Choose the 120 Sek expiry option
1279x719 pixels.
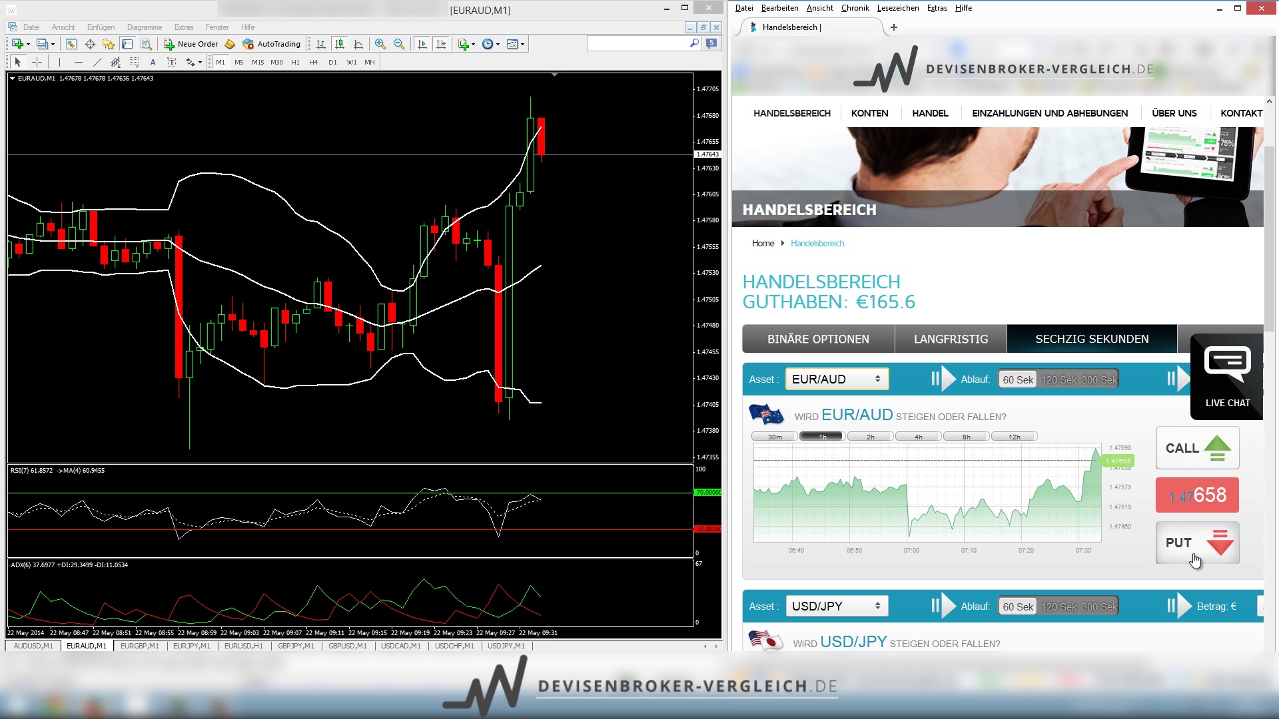tap(1059, 379)
